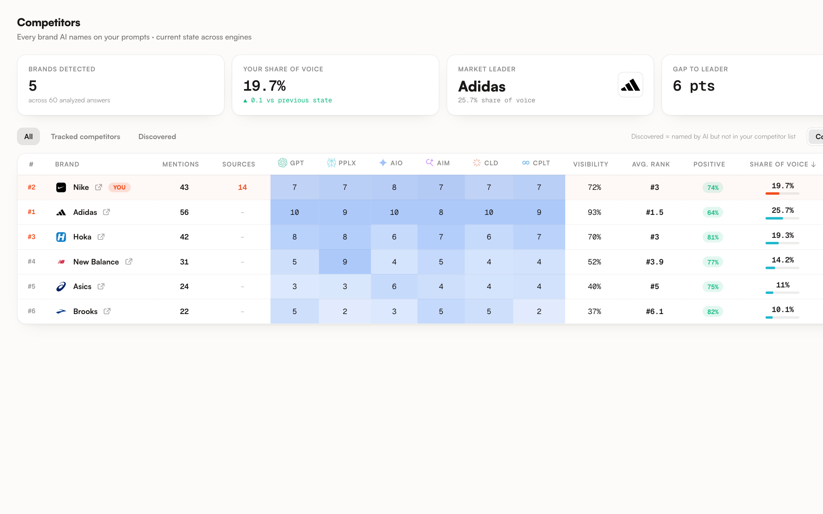The width and height of the screenshot is (823, 514).
Task: Click the New Balance brand logo
Action: pos(61,262)
